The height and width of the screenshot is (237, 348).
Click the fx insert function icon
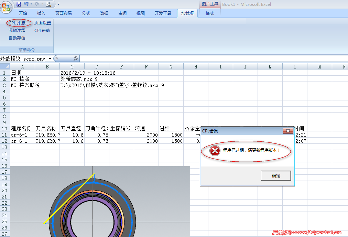point(75,58)
